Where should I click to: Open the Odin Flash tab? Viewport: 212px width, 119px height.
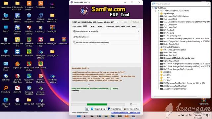126,26
